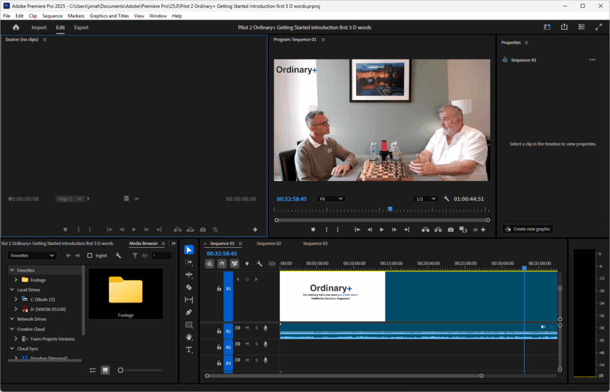
Task: Expand Team Projects Versions
Action: coord(16,339)
